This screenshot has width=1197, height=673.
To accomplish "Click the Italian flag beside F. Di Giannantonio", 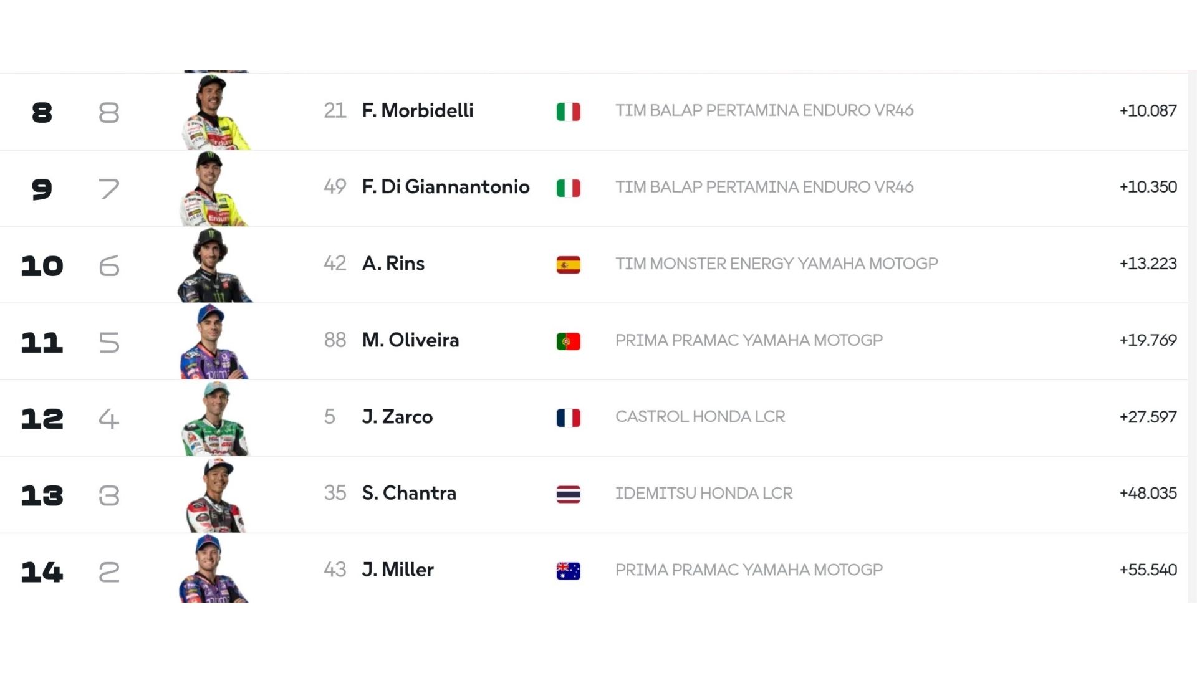I will click(x=568, y=188).
